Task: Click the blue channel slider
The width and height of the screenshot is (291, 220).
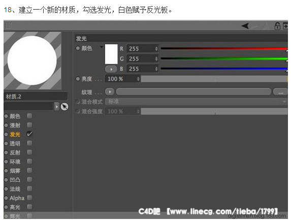Action: tap(224, 69)
